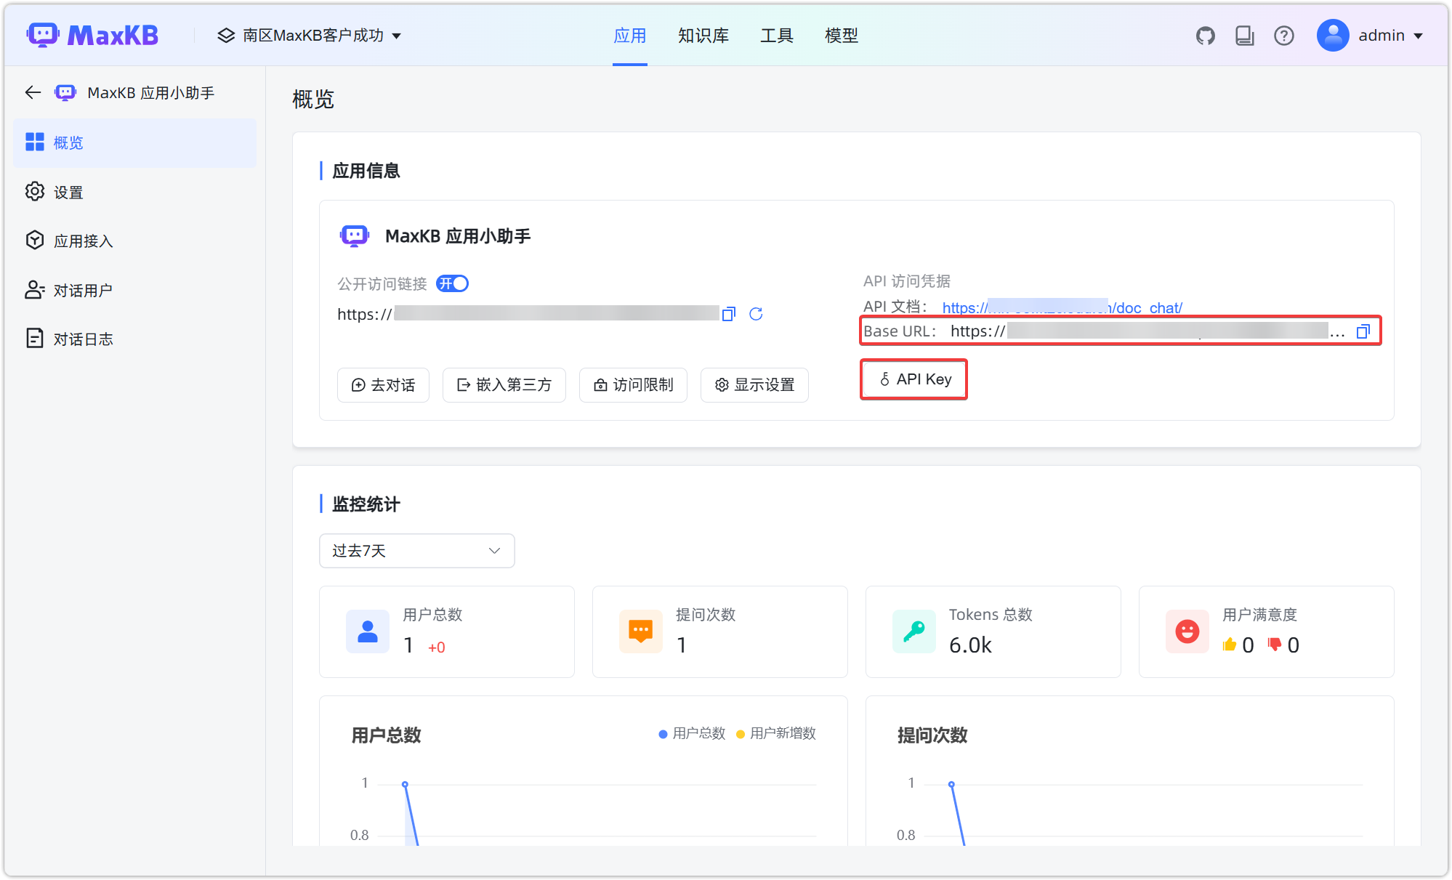The height and width of the screenshot is (880, 1452).
Task: Open the 模型 tab
Action: (x=841, y=35)
